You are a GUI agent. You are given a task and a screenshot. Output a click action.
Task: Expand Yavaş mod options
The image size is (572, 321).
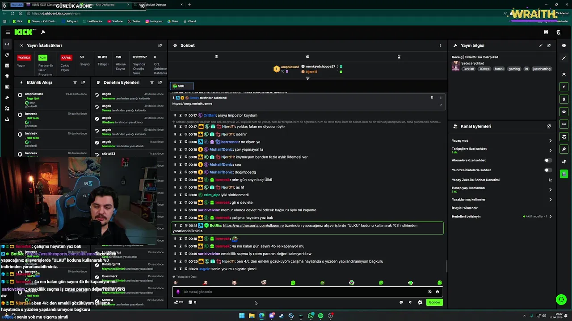click(550, 141)
